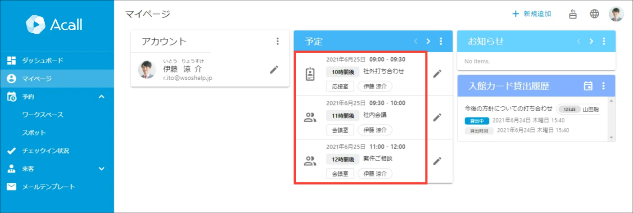This screenshot has height=213, width=633.
Task: Collapse the 予約 menu chevron
Action: point(102,96)
